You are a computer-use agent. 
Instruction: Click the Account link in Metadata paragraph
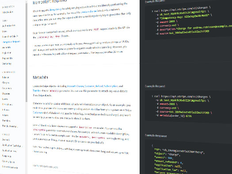pos(71,86)
